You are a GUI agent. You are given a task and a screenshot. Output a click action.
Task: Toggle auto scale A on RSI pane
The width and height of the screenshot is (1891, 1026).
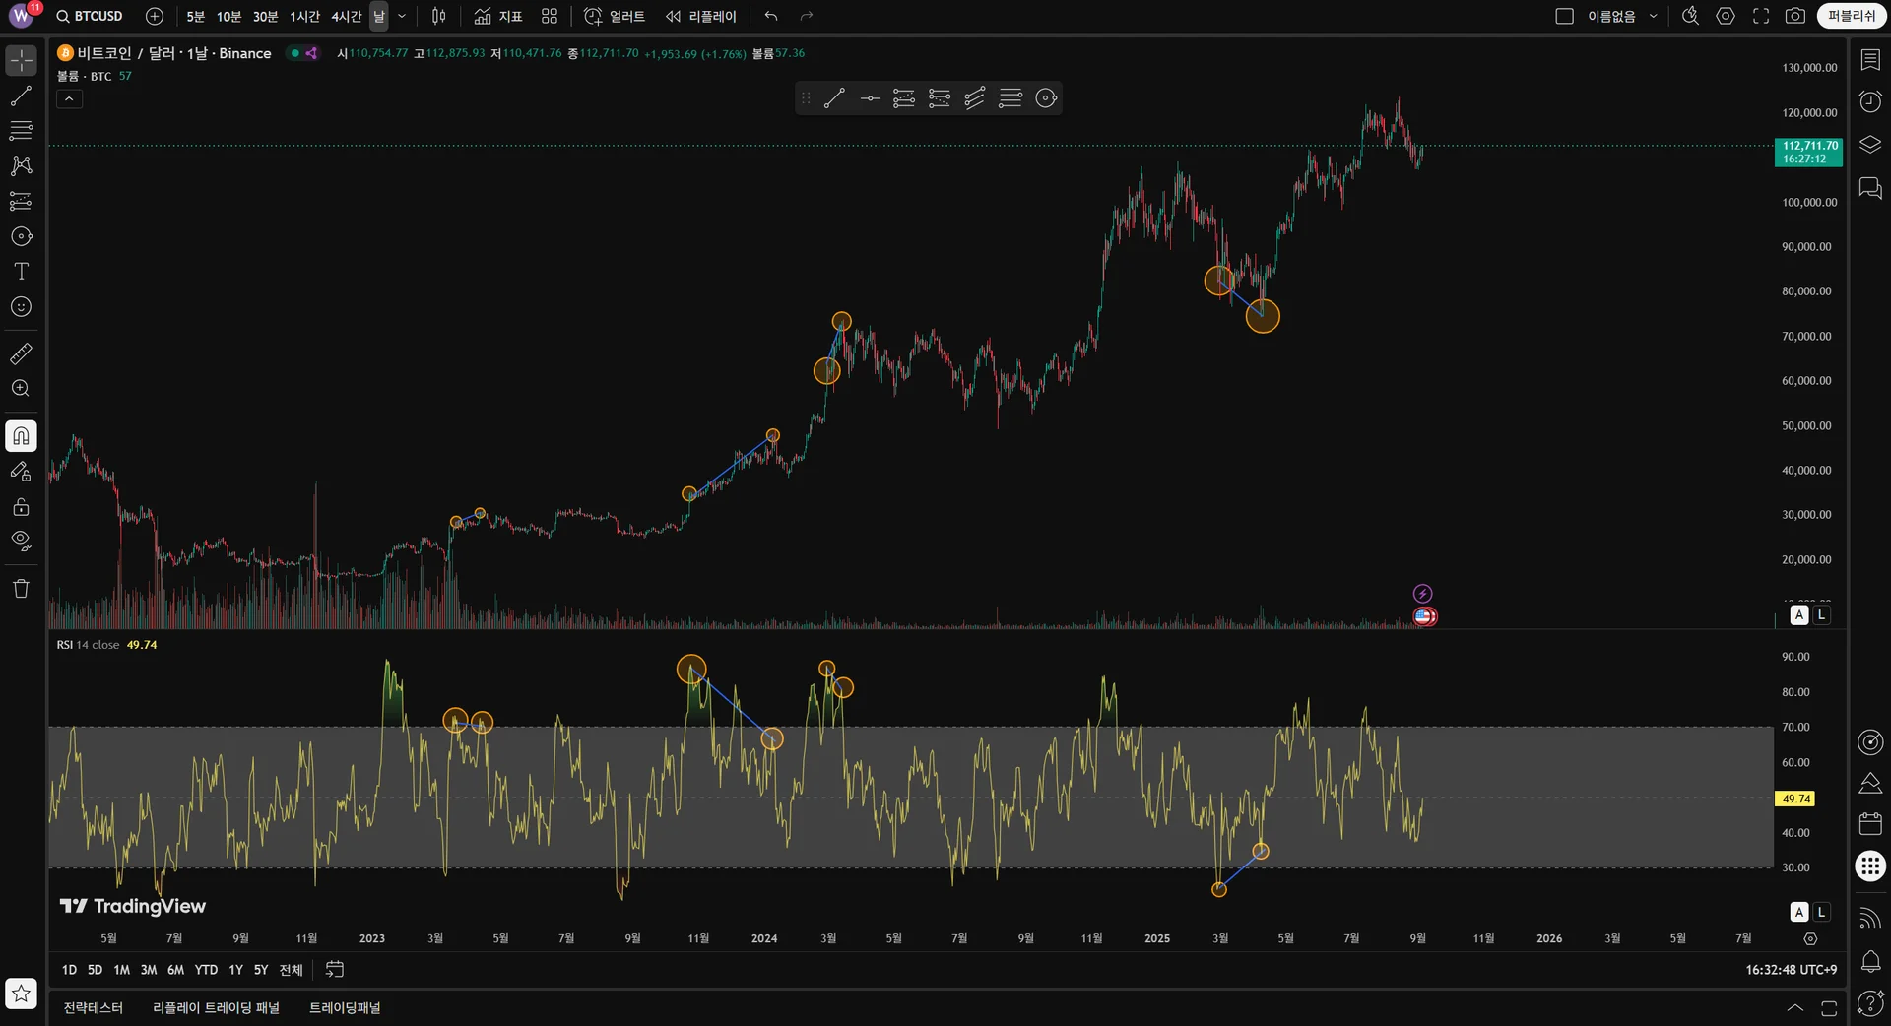(1799, 912)
